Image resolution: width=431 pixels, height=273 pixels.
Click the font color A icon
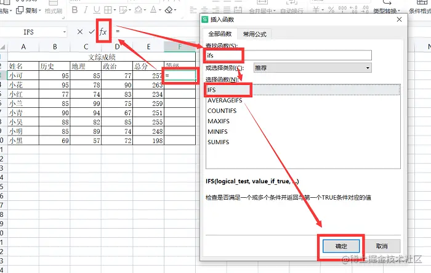[153, 10]
